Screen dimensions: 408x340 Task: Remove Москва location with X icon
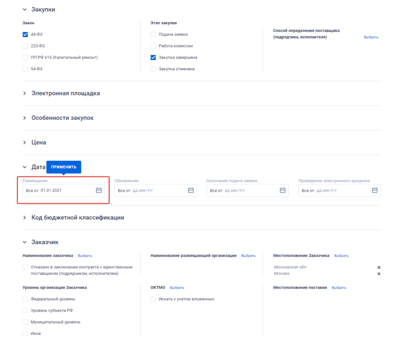pos(379,274)
